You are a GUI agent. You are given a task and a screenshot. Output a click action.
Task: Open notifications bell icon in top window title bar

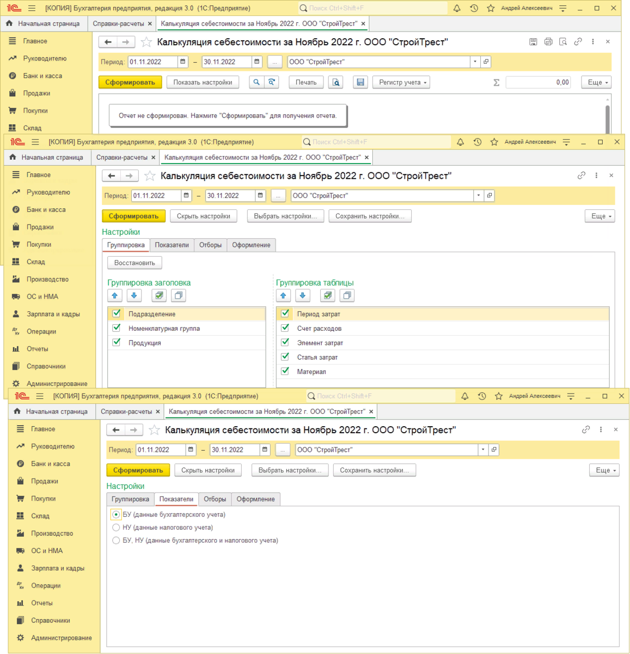457,8
